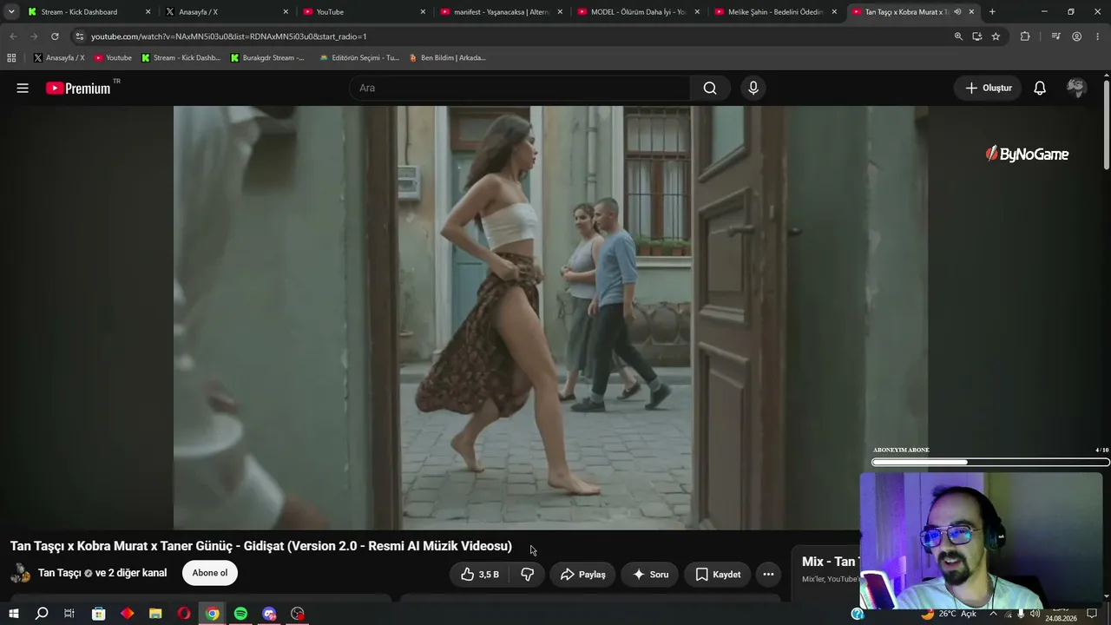
Task: Open Windows taskbar search
Action: 42,614
